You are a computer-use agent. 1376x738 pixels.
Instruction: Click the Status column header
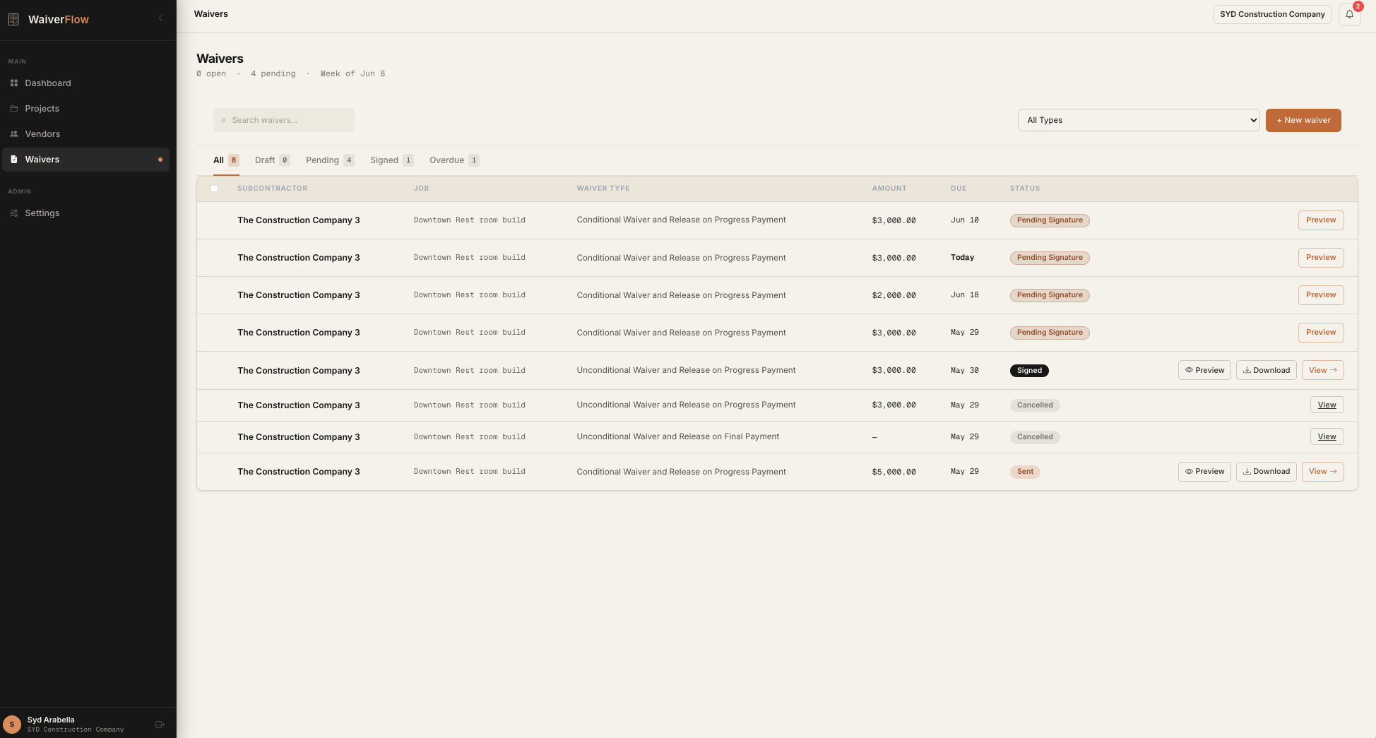pyautogui.click(x=1025, y=189)
